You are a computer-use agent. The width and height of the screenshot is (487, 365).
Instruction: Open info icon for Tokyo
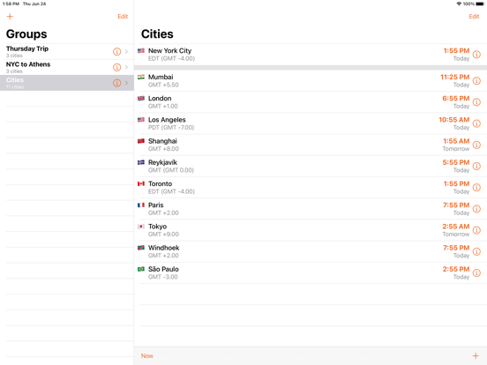tap(476, 230)
